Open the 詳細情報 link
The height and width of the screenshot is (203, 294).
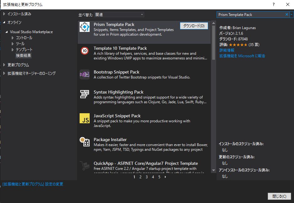[x=227, y=50]
